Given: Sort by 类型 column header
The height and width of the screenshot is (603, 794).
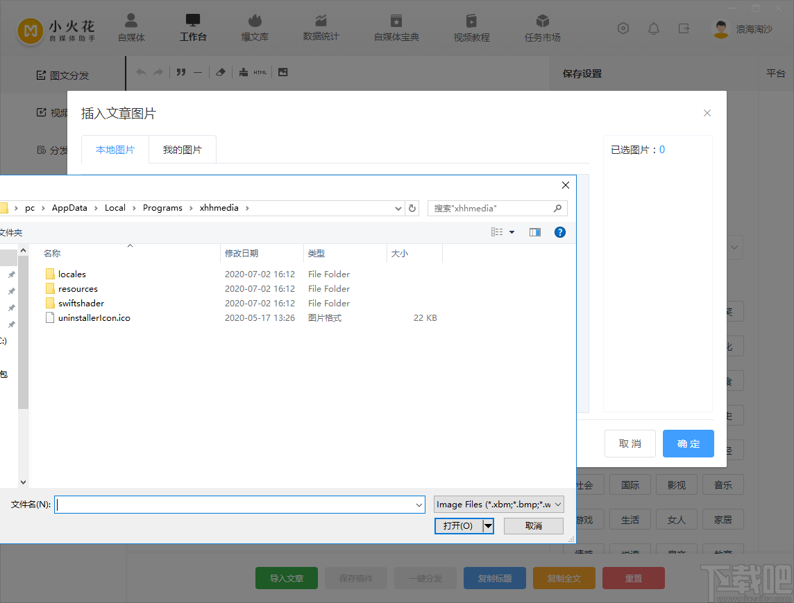Looking at the screenshot, I should [x=346, y=254].
